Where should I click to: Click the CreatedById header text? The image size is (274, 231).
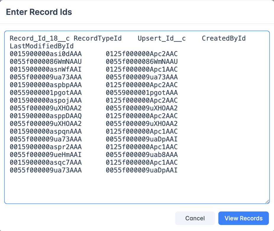(224, 38)
